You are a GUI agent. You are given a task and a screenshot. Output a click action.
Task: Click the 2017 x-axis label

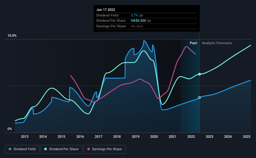(99, 137)
